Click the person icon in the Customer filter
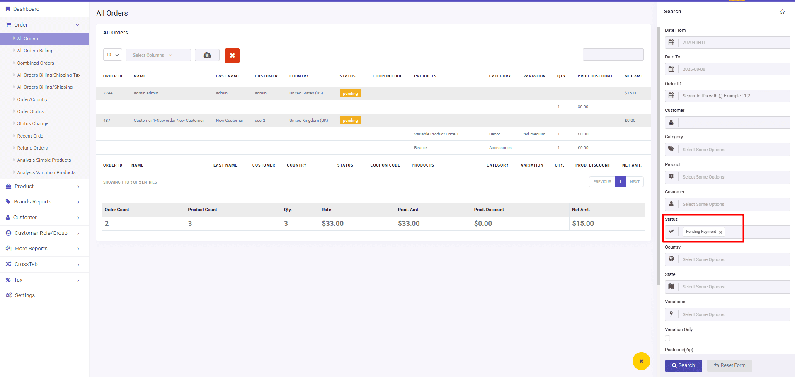This screenshot has width=795, height=377. (671, 122)
